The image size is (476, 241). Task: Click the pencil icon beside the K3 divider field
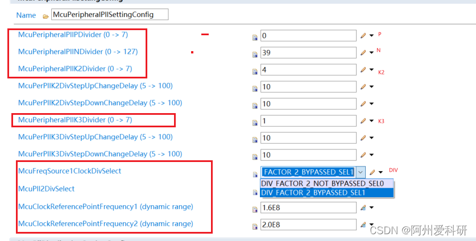(x=363, y=121)
